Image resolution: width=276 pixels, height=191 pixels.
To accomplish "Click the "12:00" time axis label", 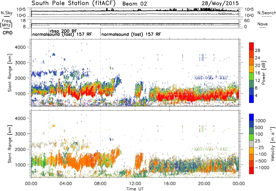I will pos(135,184).
